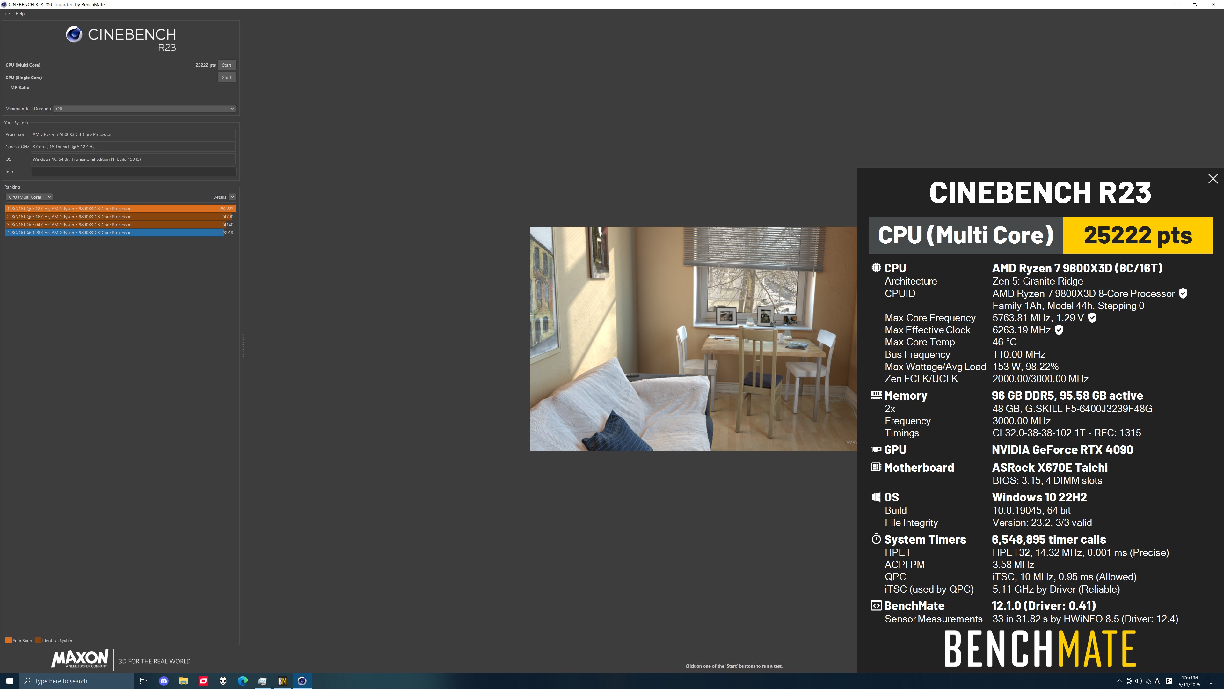Click the System Timers stopwatch icon
This screenshot has width=1224, height=689.
click(876, 539)
